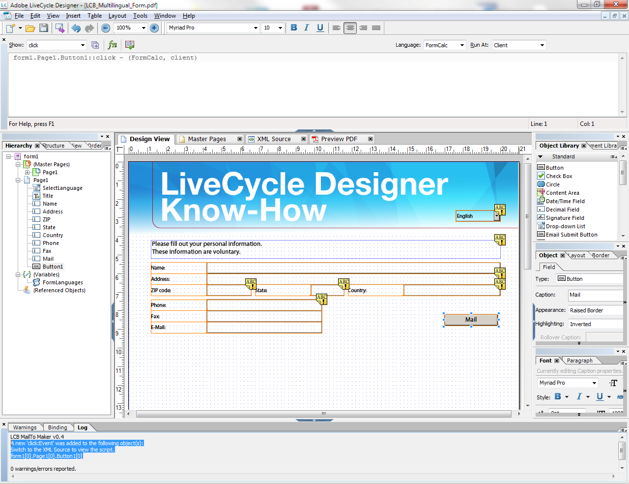Open the font size 10 dropdown
Screen dimensions: 629x484
pyautogui.click(x=280, y=28)
